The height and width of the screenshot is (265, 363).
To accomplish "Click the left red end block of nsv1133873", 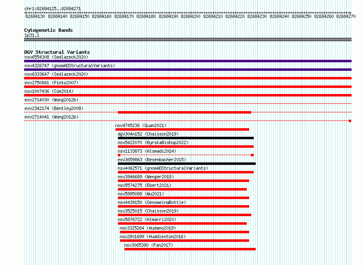I will [x=119, y=155].
